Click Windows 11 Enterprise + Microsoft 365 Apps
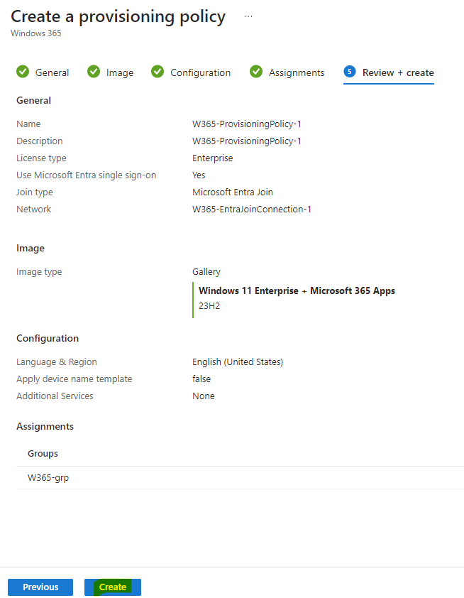This screenshot has height=598, width=464. [297, 291]
